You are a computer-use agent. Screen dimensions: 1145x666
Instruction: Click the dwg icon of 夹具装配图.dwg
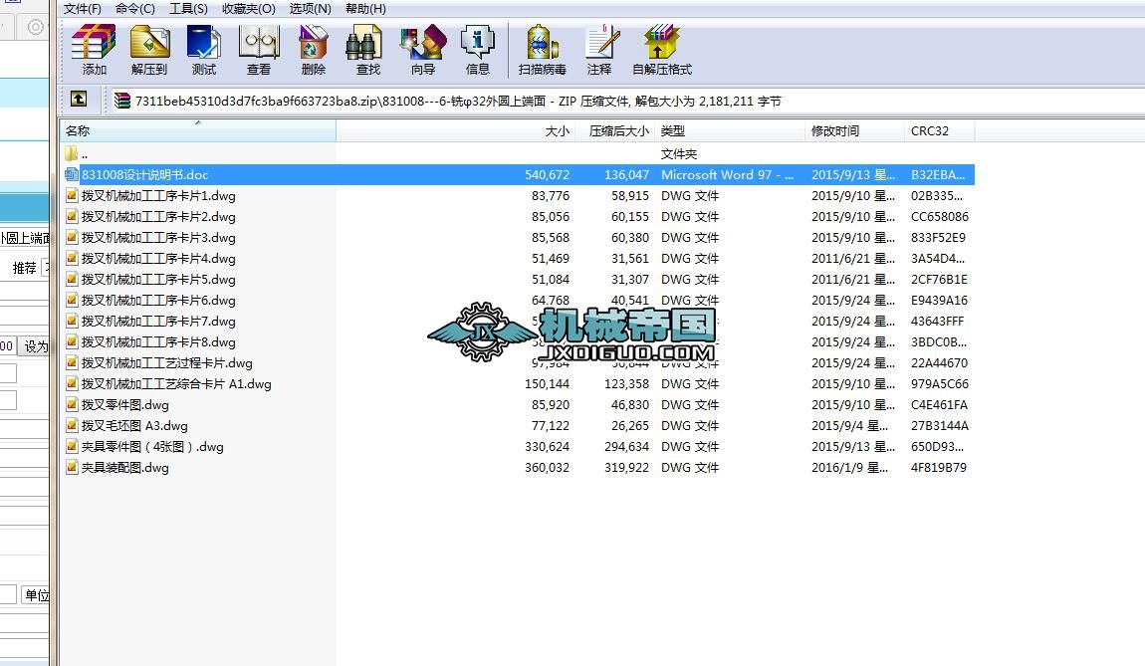72,467
